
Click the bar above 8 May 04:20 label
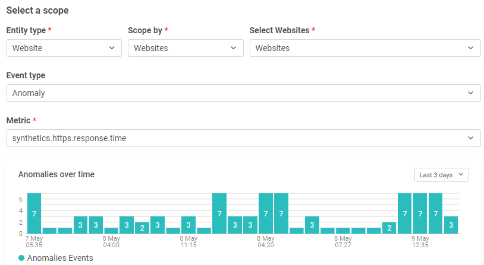(x=266, y=213)
